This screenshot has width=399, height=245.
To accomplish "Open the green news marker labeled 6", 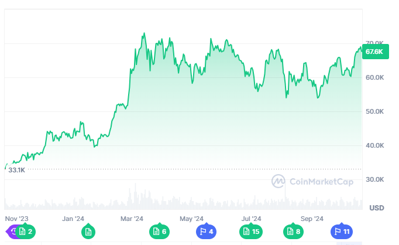I will 160,232.
